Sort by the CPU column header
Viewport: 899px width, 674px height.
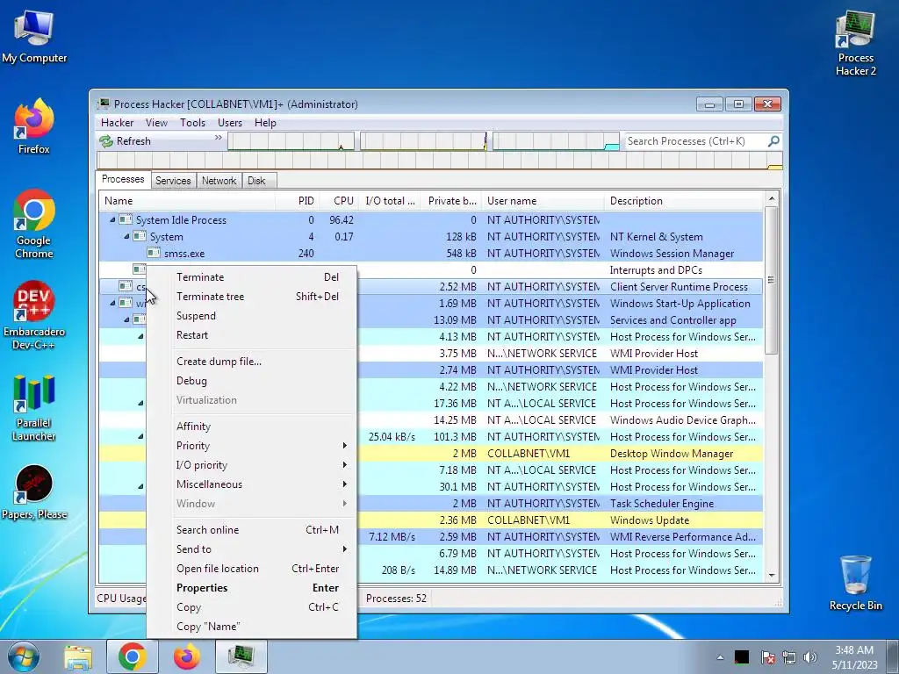tap(338, 201)
